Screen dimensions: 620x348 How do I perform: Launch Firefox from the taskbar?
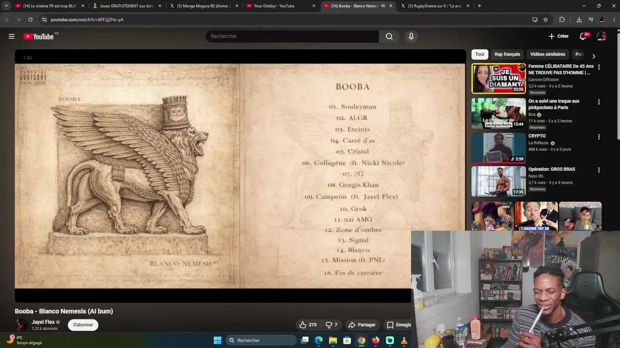tap(375, 340)
